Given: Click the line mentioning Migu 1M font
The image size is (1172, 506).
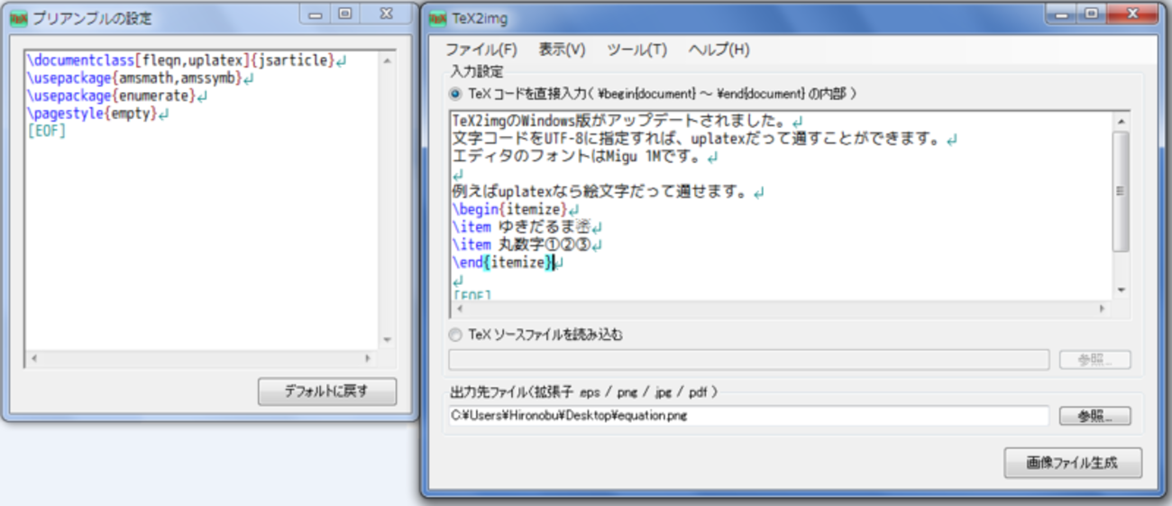Looking at the screenshot, I should pyautogui.click(x=585, y=157).
